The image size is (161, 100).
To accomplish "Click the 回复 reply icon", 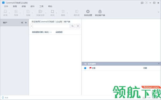I will (28, 11).
